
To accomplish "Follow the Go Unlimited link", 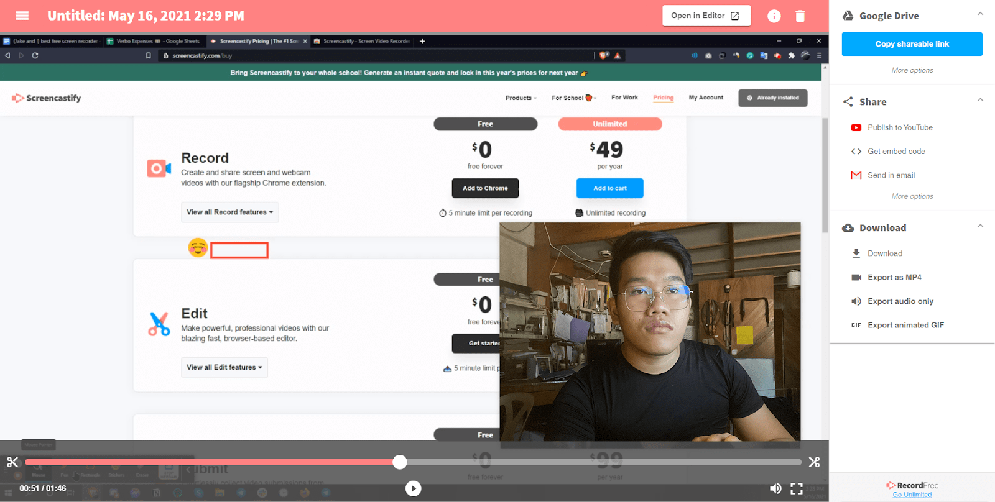I will pos(912,495).
